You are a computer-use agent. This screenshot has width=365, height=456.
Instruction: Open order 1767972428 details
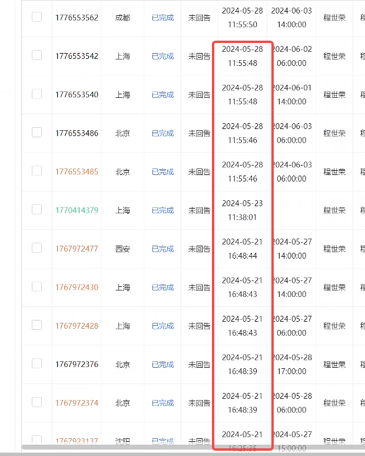point(77,326)
